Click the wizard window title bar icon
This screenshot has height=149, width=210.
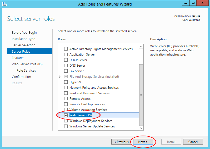click(x=4, y=4)
